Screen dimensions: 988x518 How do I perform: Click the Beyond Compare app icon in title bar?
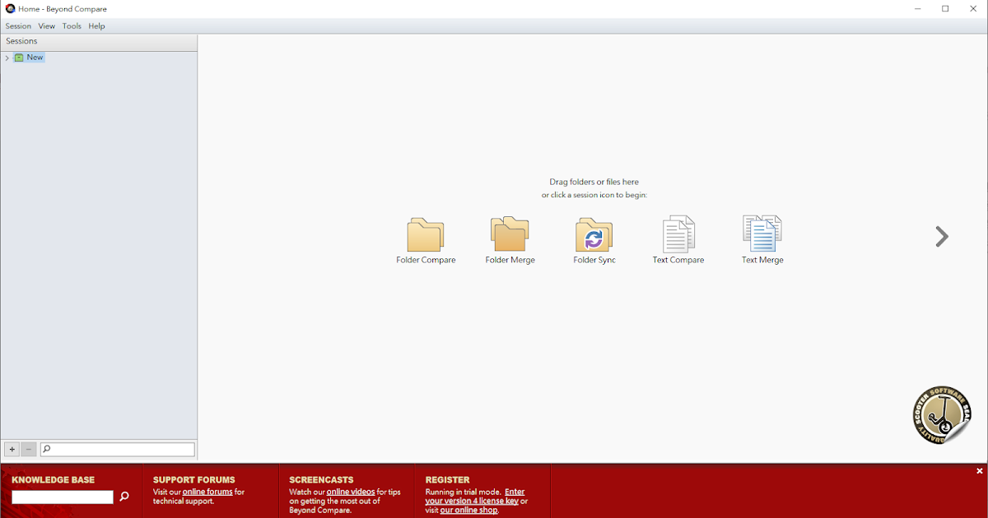click(10, 9)
